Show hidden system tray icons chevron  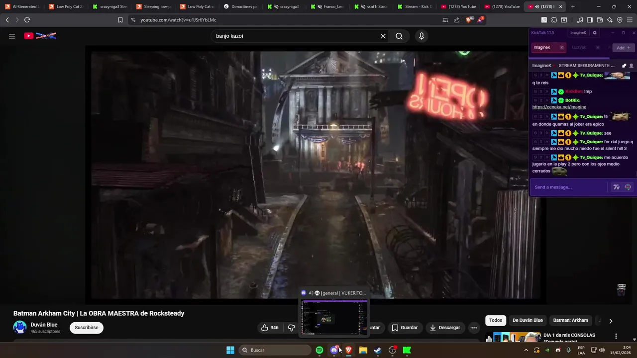coord(526,350)
